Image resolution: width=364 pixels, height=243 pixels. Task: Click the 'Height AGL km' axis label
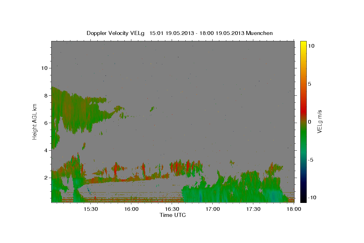point(35,122)
